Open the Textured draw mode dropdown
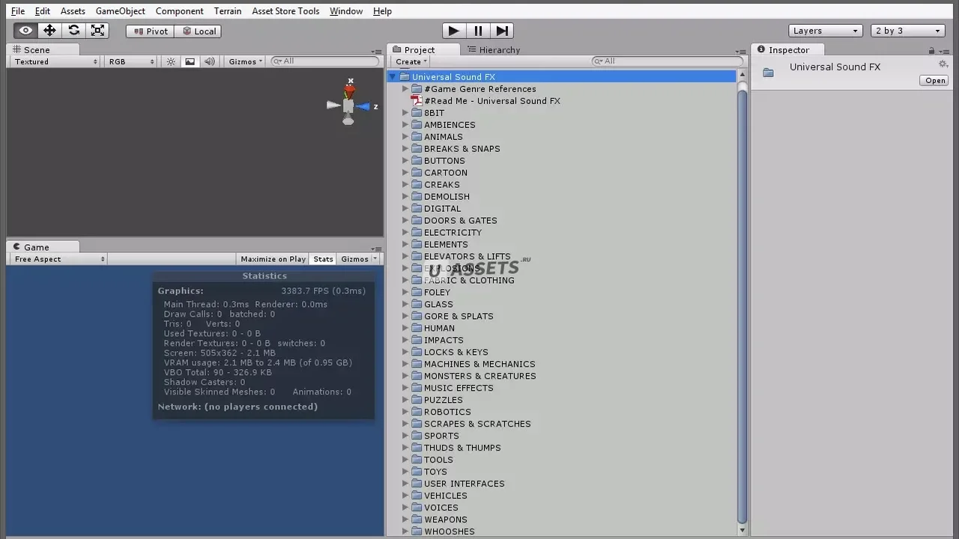The width and height of the screenshot is (959, 539). [55, 61]
